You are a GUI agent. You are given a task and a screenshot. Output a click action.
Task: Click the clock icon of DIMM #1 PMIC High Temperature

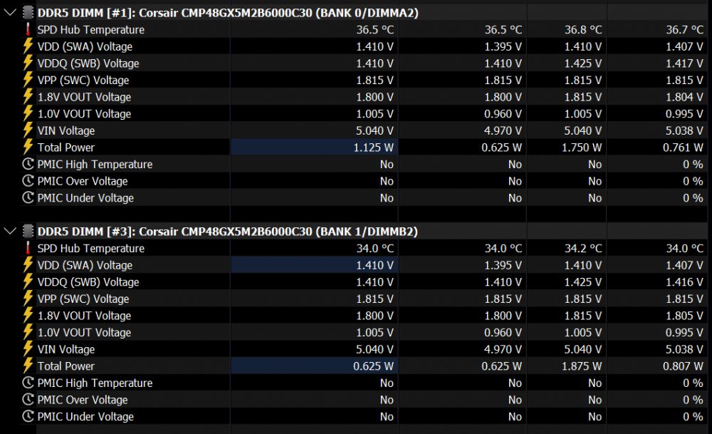[x=28, y=164]
